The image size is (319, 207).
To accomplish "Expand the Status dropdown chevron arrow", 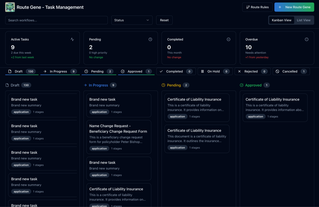I will (148, 20).
